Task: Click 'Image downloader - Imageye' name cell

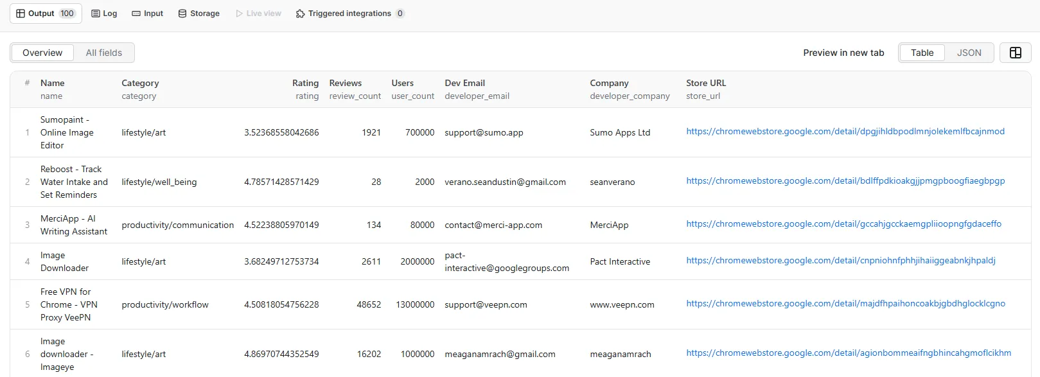Action: (67, 354)
